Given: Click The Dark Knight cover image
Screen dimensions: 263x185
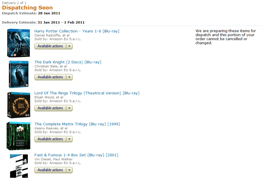Looking at the screenshot, I should pos(18,74).
